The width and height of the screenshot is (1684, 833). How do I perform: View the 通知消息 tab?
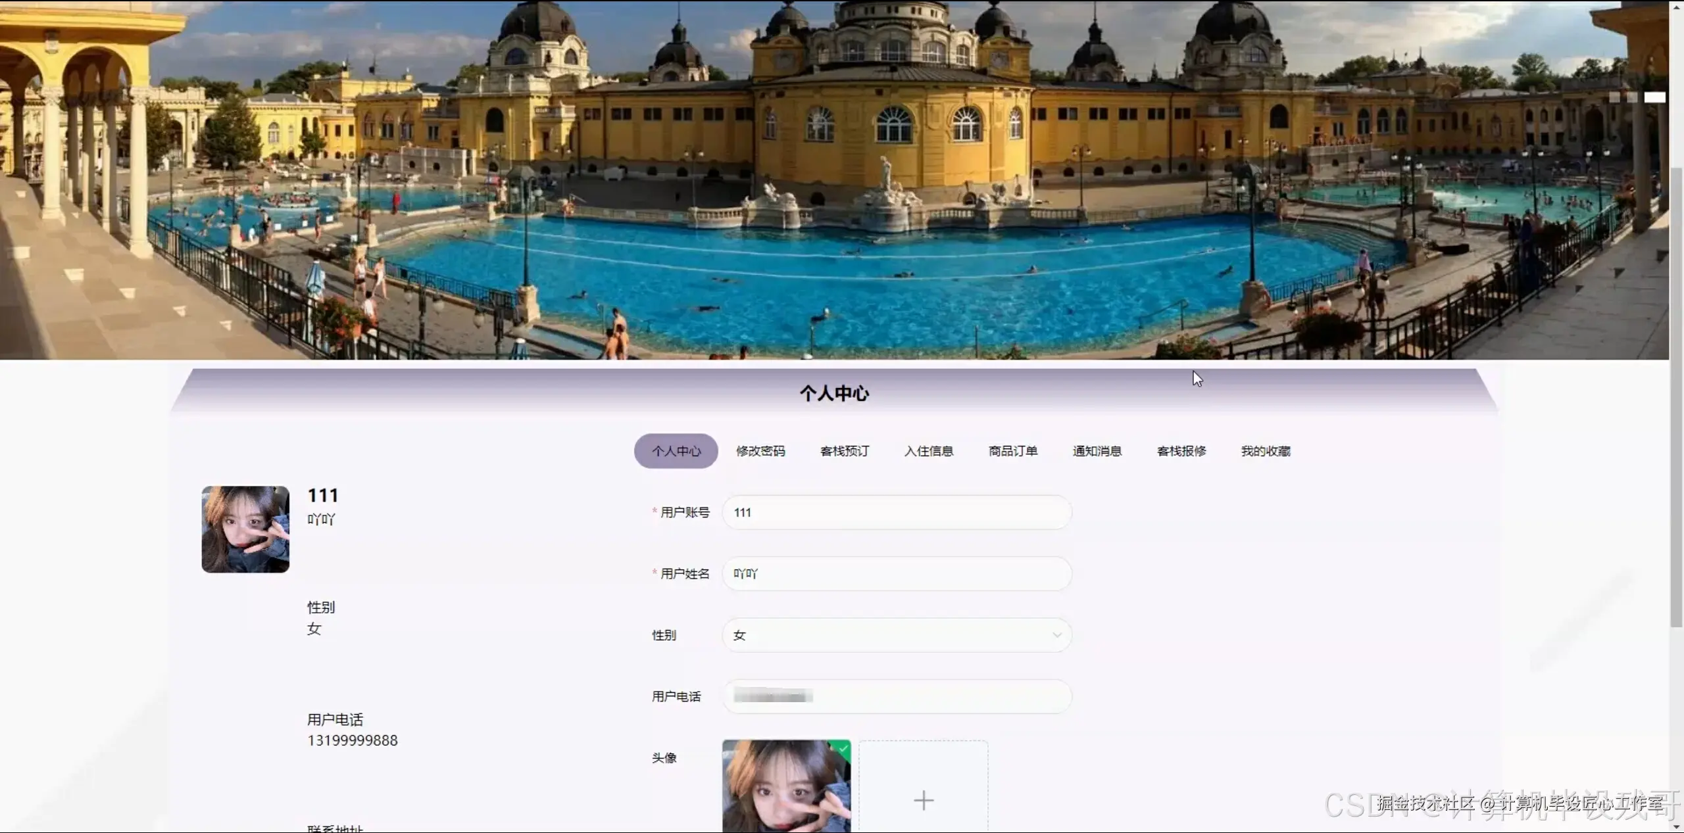[x=1097, y=451]
